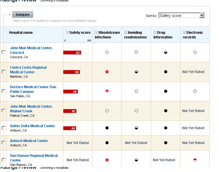Click Walnut Creek's avoiding readmissions open circle
219x172 pixels.
(136, 111)
